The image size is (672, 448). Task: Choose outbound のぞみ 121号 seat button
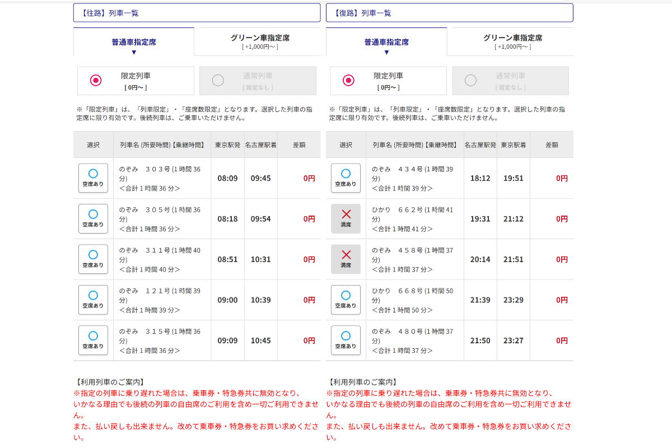pos(93,300)
